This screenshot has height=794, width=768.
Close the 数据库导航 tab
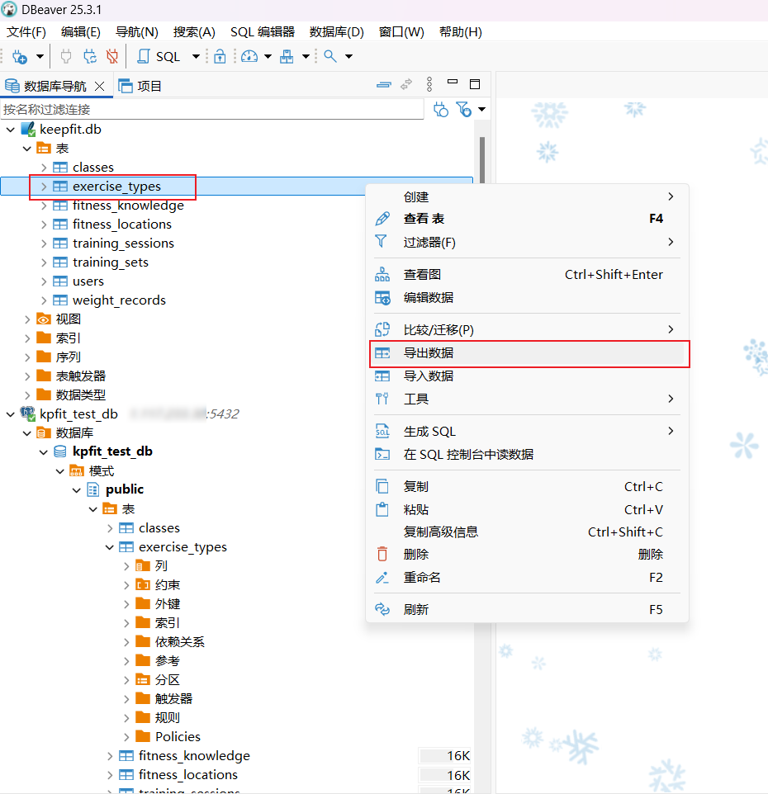point(100,86)
